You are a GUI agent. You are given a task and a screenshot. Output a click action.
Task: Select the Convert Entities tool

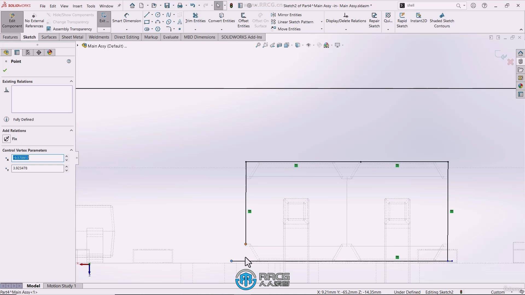pos(221,18)
